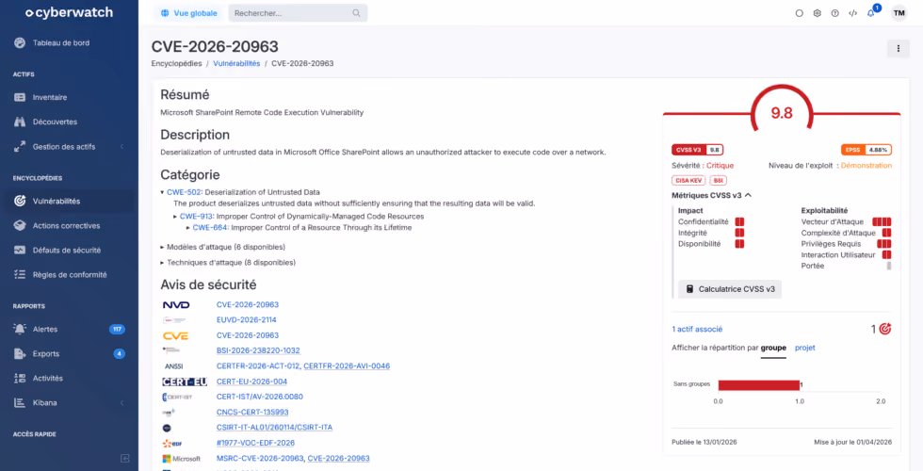Open the CERT-EU-2026-004 link
923x471 pixels.
click(252, 381)
